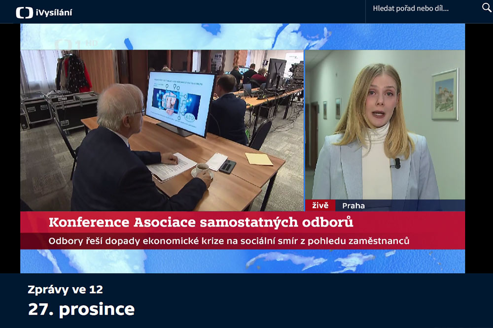The width and height of the screenshot is (493, 328).
Task: Select the "27. prosince" episode heading
Action: (81, 309)
